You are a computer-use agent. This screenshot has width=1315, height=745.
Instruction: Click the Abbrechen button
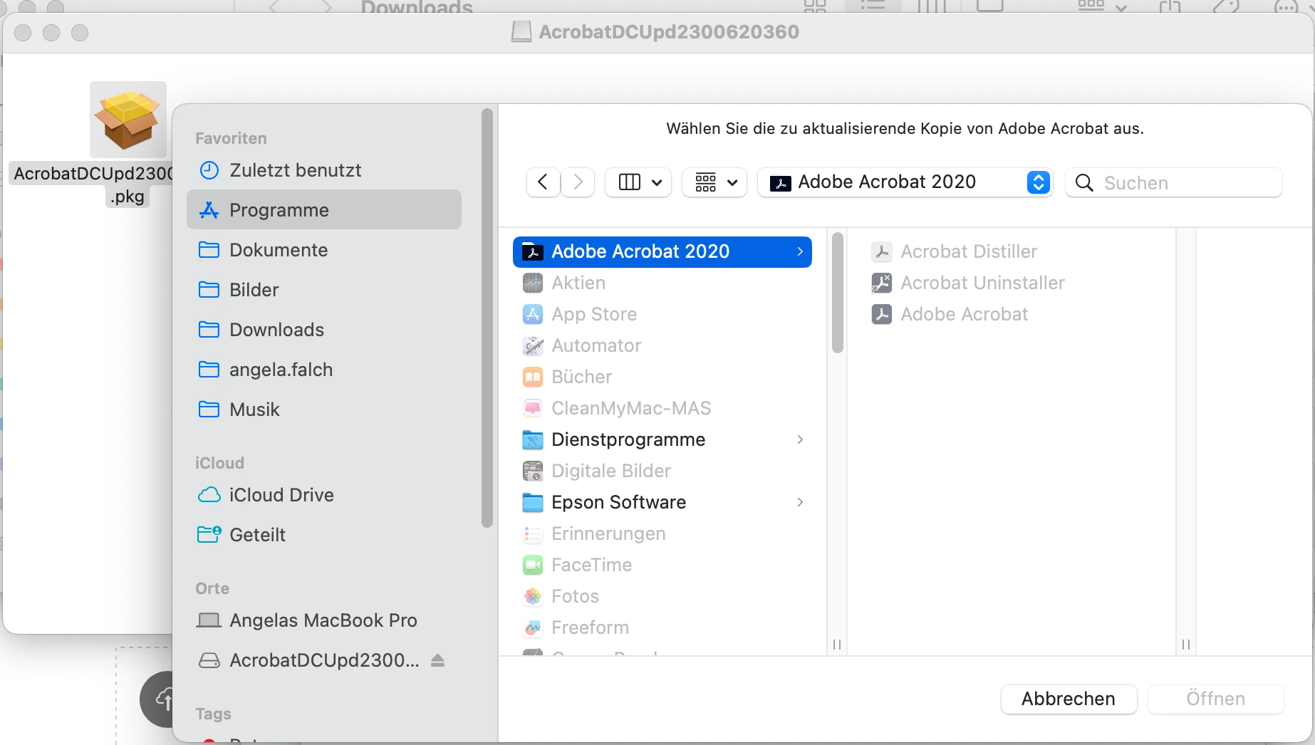1069,699
